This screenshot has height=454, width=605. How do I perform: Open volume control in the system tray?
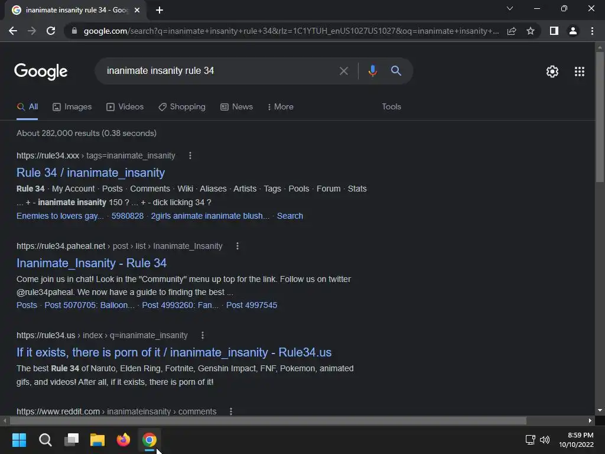coord(545,440)
